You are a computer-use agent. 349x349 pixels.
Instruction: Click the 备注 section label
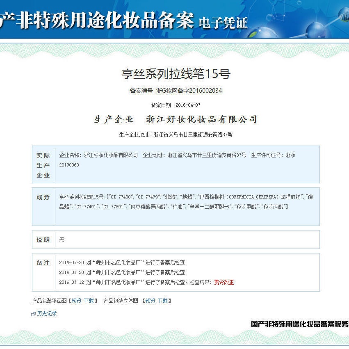click(43, 263)
